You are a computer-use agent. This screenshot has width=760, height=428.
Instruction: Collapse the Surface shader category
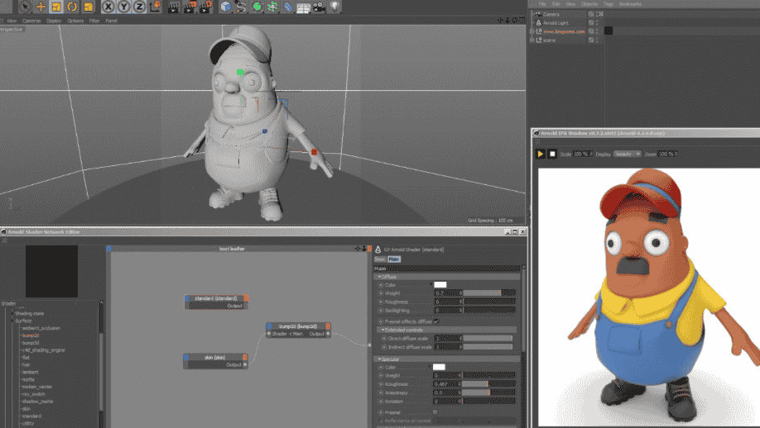coord(12,321)
